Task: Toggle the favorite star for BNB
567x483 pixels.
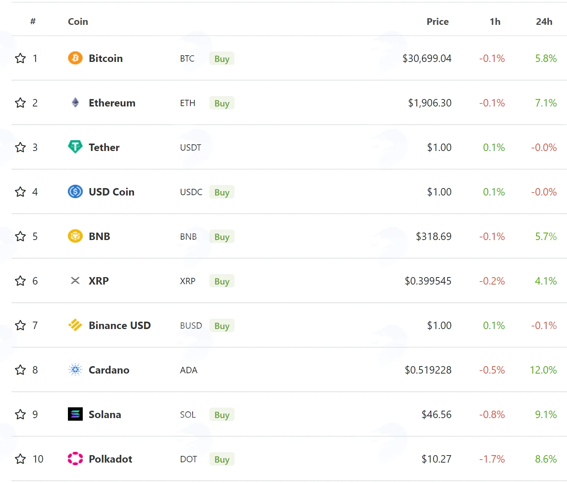Action: 20,236
